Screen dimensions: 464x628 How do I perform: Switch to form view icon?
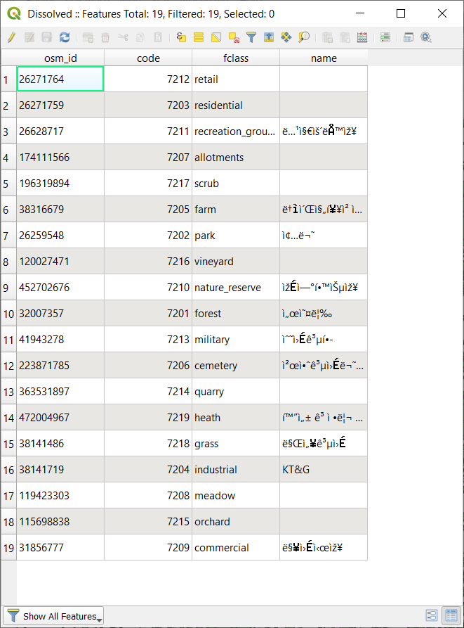coord(432,615)
